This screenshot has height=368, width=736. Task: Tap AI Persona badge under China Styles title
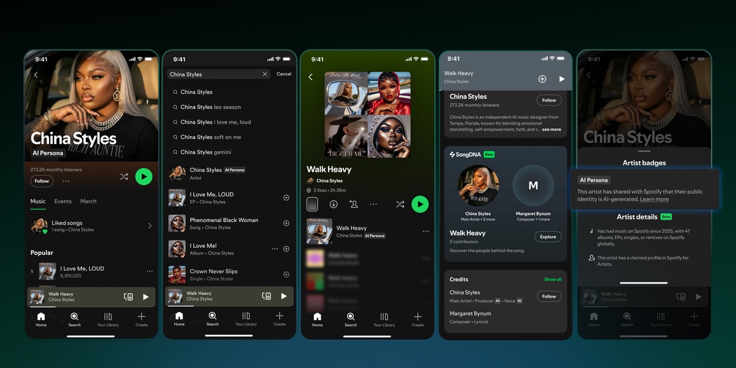pos(48,153)
